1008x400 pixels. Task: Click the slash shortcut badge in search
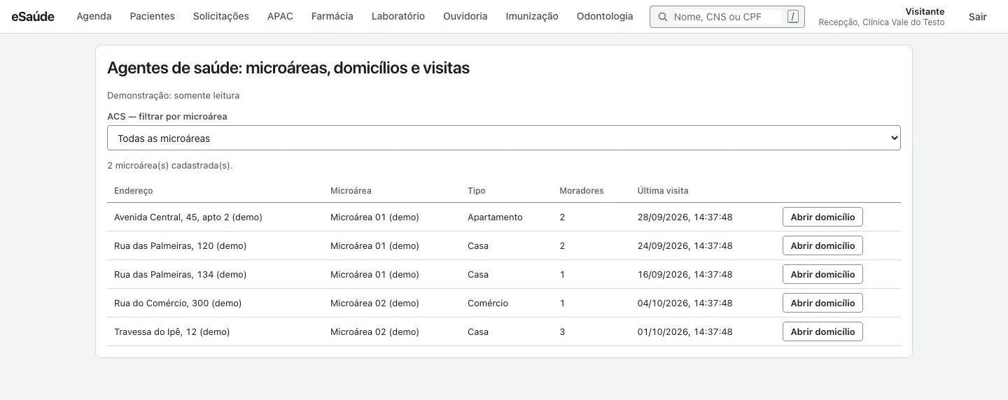coord(792,17)
